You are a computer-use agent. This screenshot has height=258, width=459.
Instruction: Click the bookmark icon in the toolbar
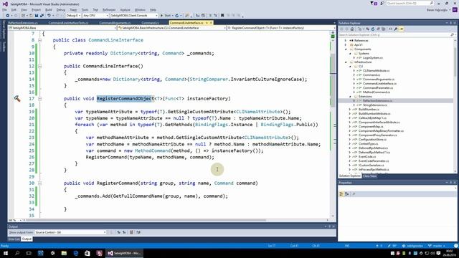[x=222, y=16]
